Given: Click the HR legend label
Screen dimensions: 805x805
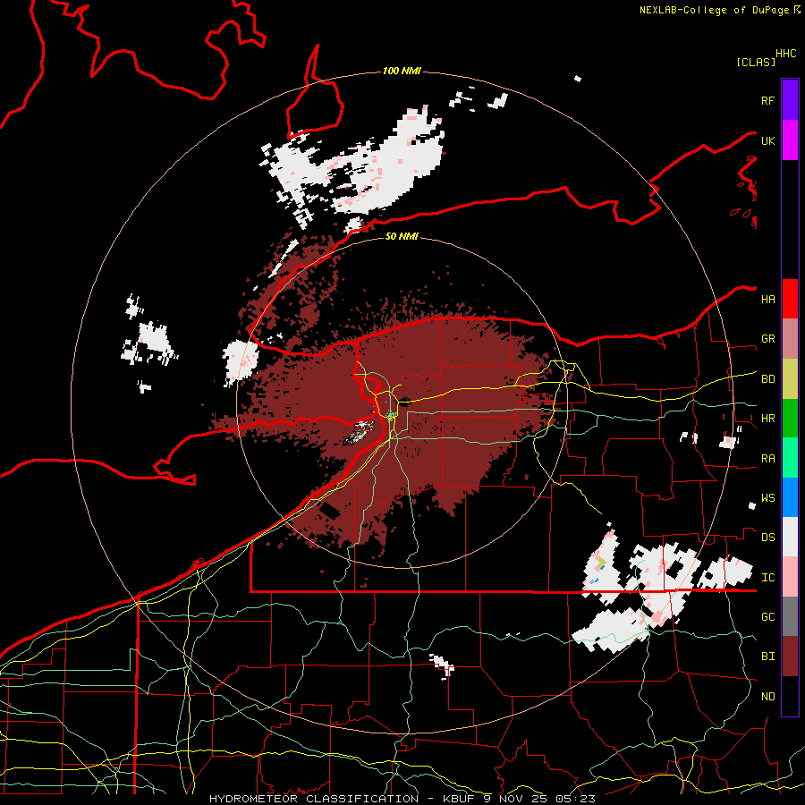Looking at the screenshot, I should pyautogui.click(x=767, y=419).
